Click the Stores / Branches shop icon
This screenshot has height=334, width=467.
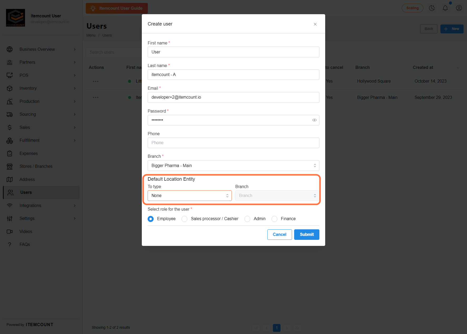pyautogui.click(x=10, y=166)
